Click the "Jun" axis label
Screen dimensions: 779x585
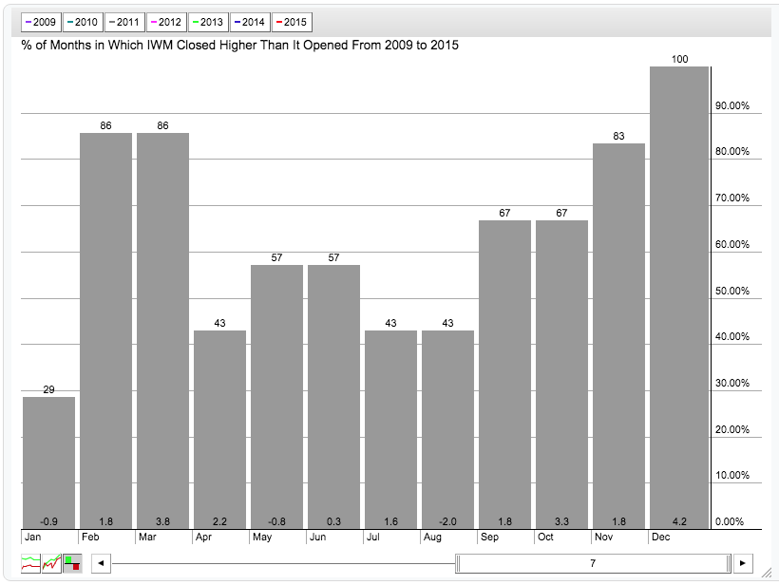[318, 537]
